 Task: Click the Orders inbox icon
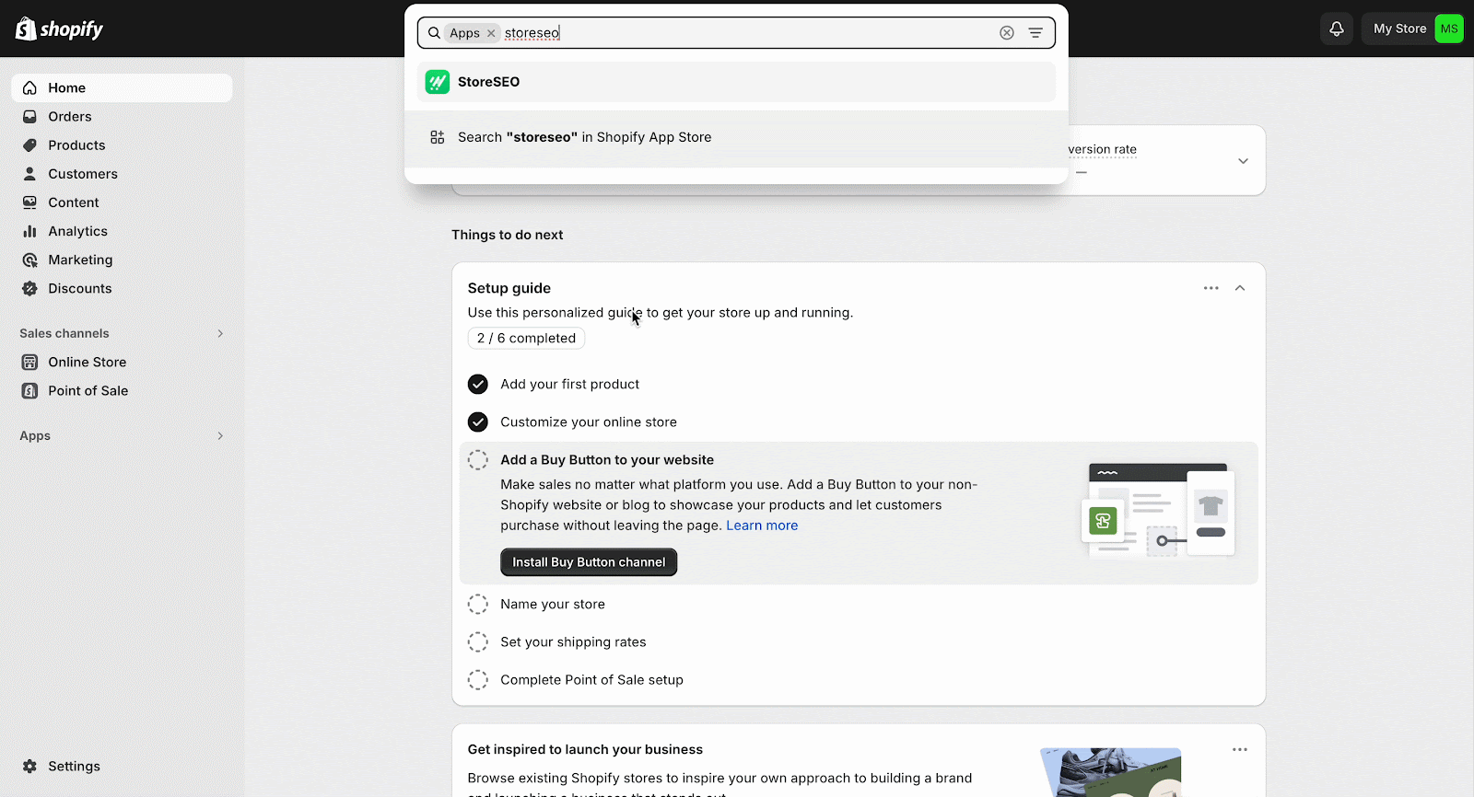30,117
